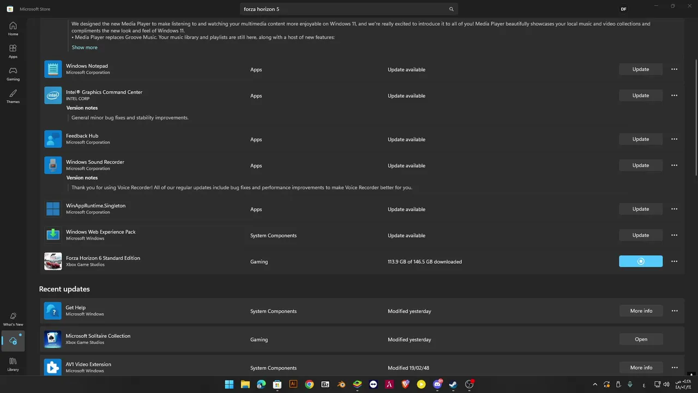This screenshot has width=698, height=393.
Task: Show hidden system tray icons chevron
Action: [595, 384]
